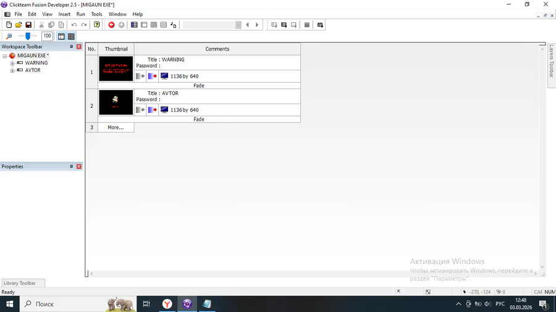This screenshot has height=312, width=556.
Task: Go forward with the grey arrow button
Action: (x=121, y=25)
